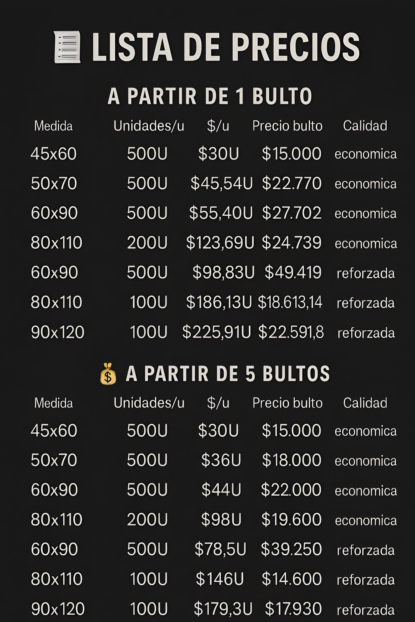This screenshot has height=622, width=415.
Task: Select the $44U unit price
Action: coord(221,490)
